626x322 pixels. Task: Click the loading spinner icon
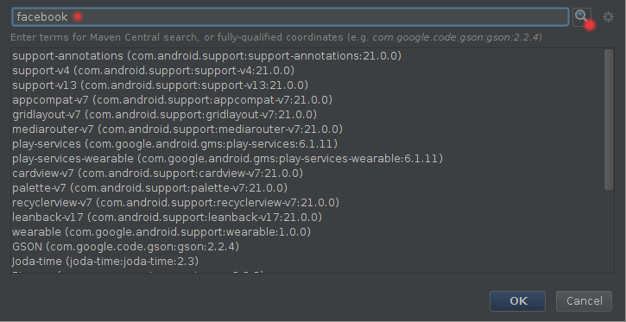pos(608,16)
